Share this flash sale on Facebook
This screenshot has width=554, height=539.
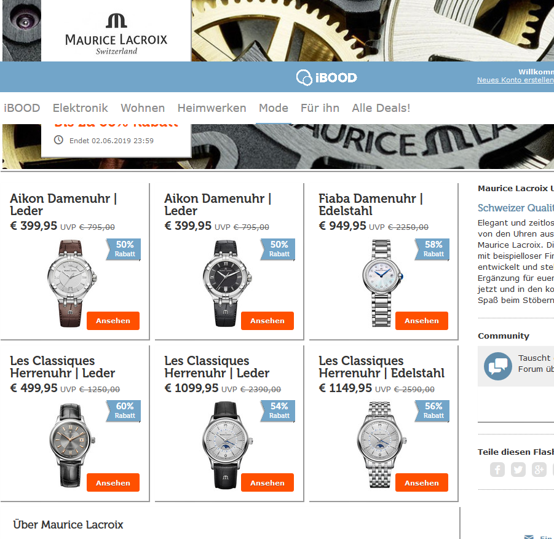point(497,470)
